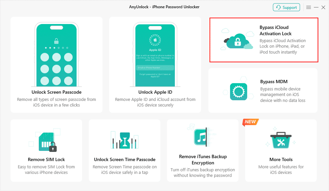The image size is (329, 191).
Task: Click the NEW badge on More Tools
Action: [250, 122]
